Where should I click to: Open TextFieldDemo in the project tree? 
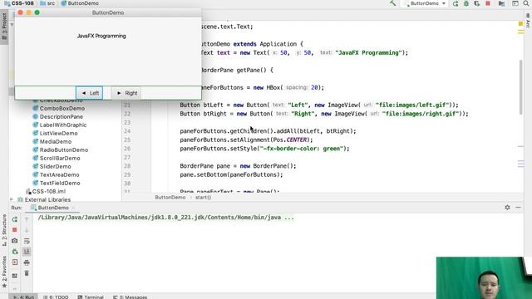point(60,183)
